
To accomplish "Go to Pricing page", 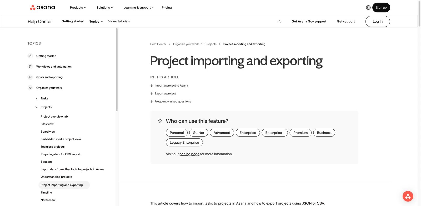I will coord(167,8).
